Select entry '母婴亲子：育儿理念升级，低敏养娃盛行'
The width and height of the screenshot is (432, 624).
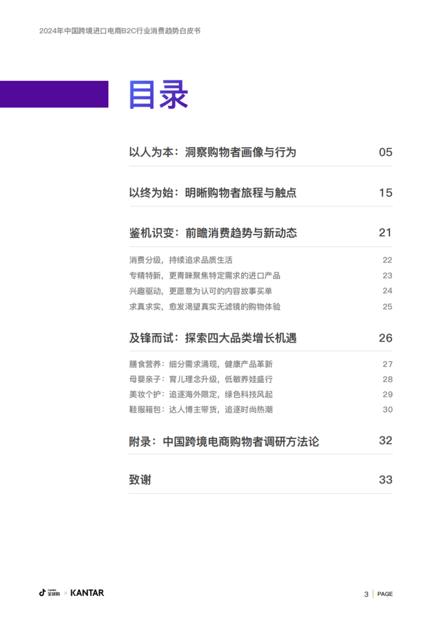point(201,379)
